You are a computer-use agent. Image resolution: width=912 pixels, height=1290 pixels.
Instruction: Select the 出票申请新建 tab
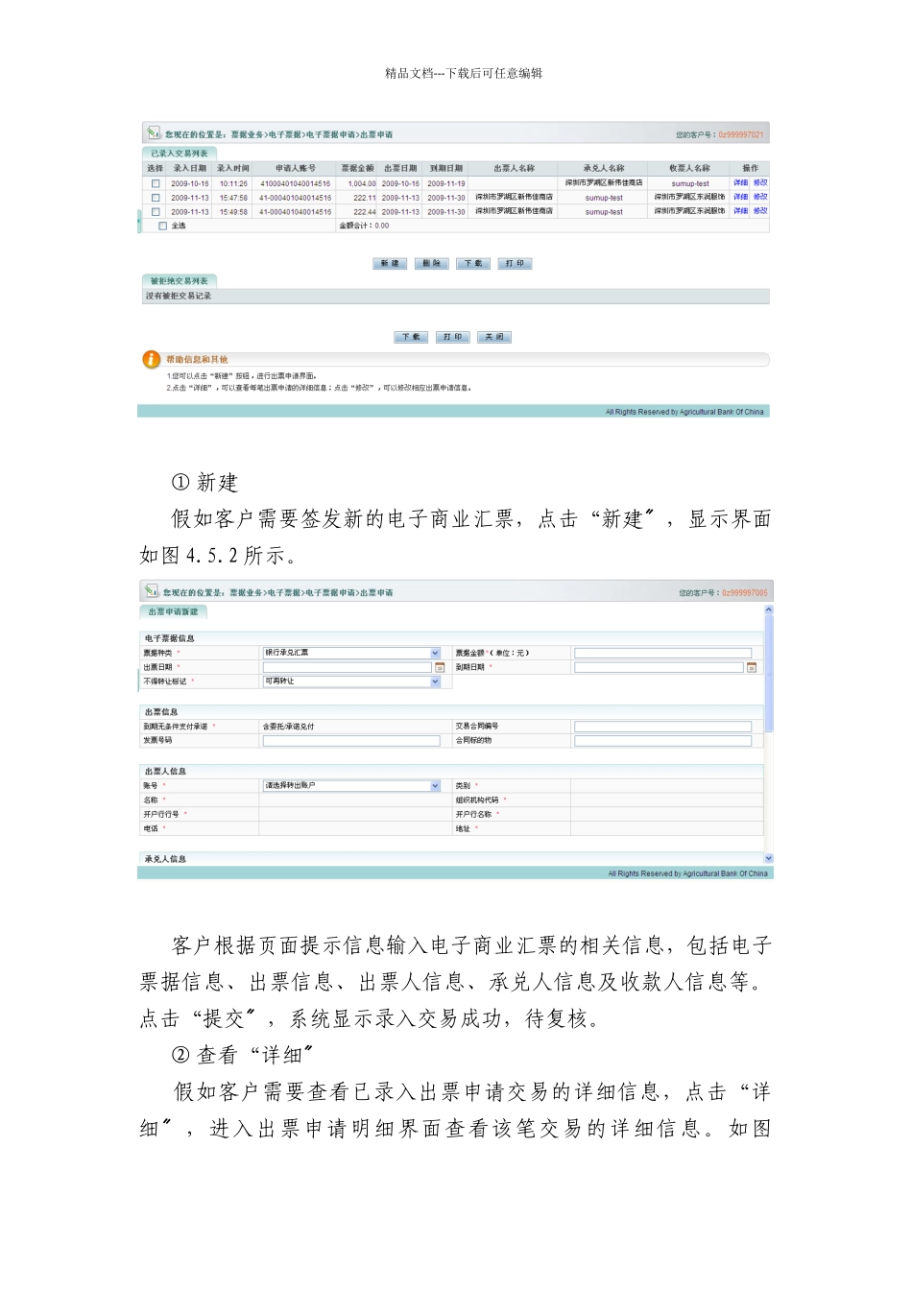[173, 611]
